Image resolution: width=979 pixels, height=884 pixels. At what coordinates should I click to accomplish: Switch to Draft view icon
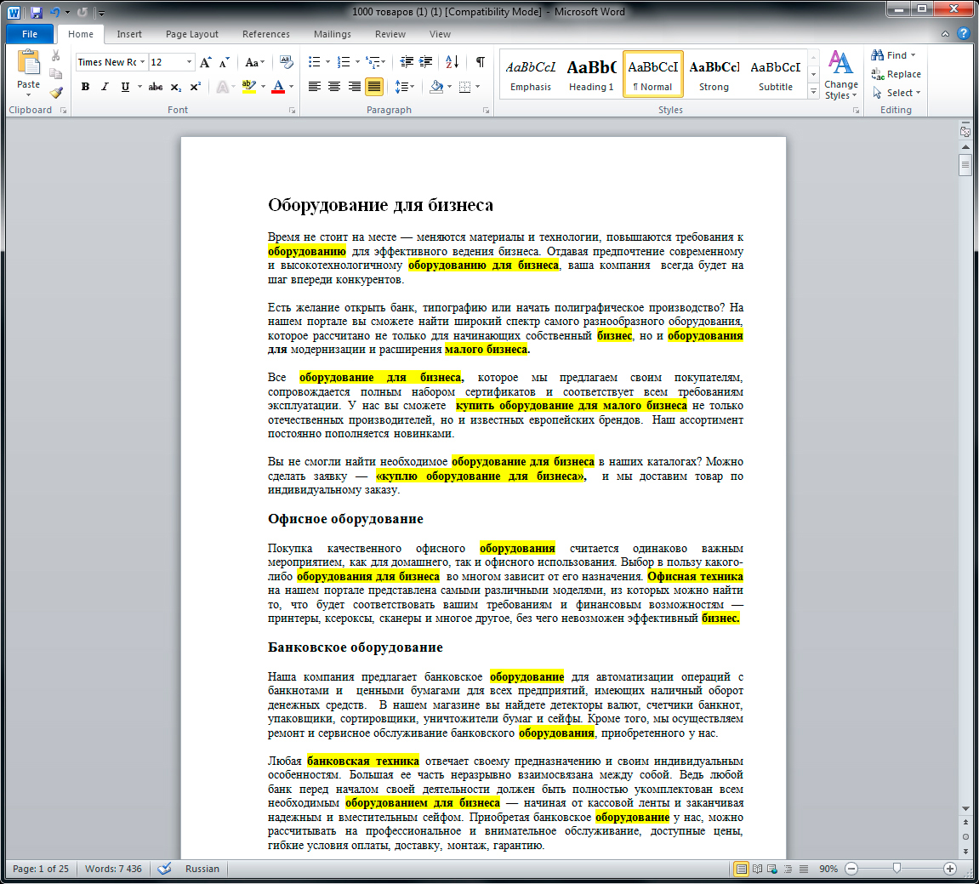[x=804, y=869]
